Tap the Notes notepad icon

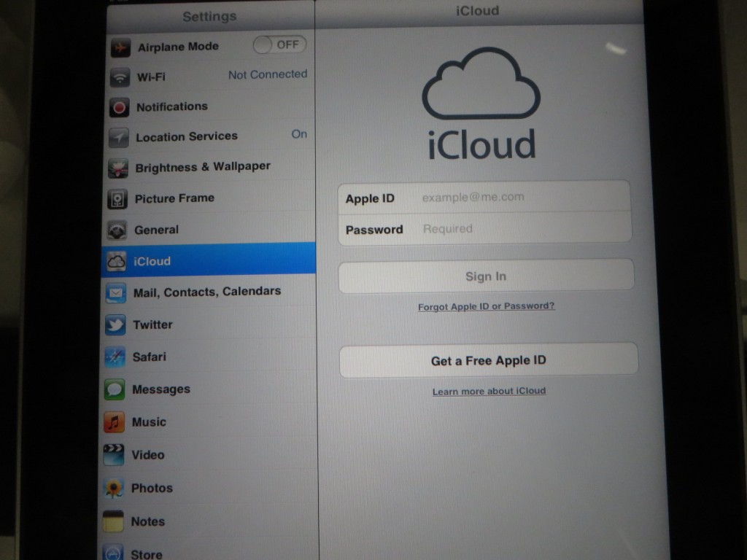(x=113, y=521)
